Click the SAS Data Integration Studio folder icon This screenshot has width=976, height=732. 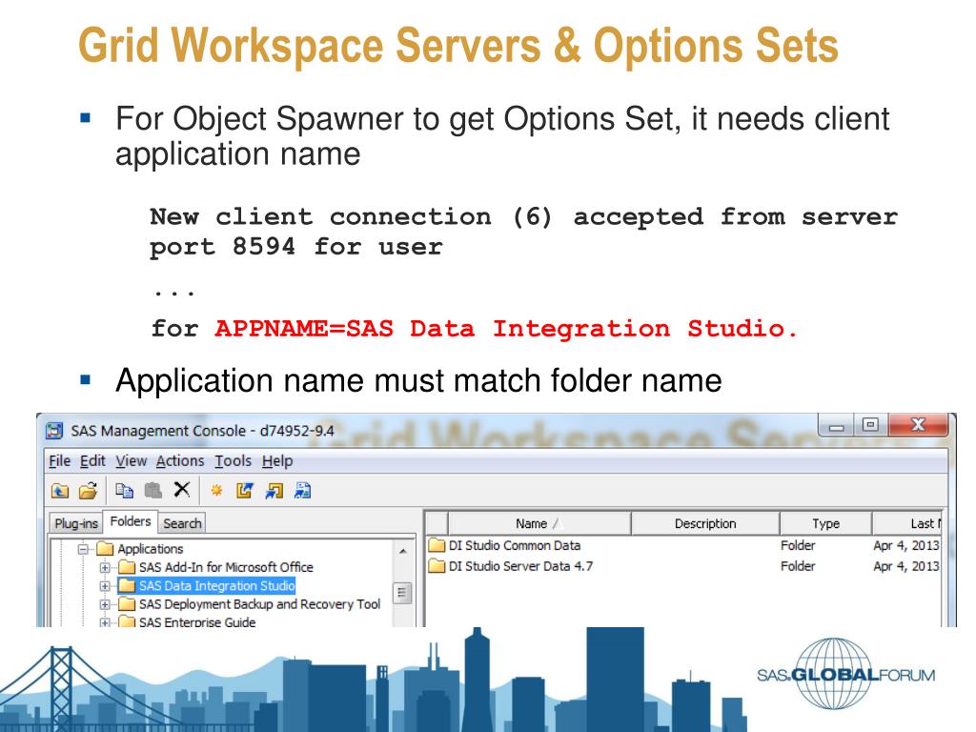click(x=127, y=586)
